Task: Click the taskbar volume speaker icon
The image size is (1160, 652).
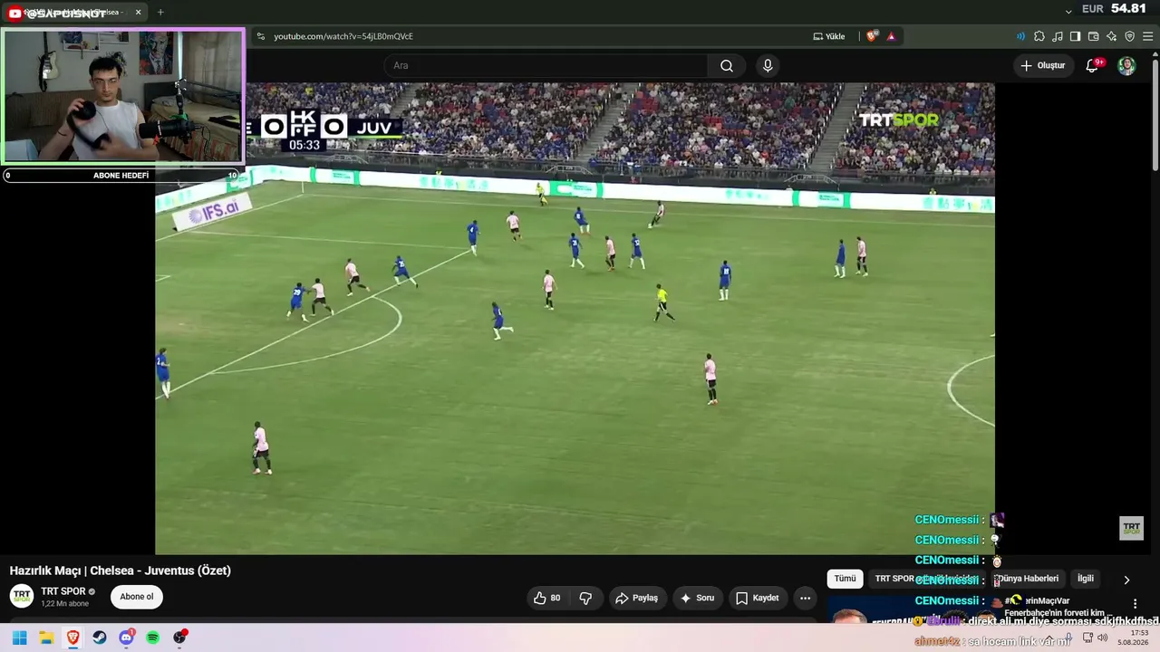Action: pyautogui.click(x=1102, y=638)
